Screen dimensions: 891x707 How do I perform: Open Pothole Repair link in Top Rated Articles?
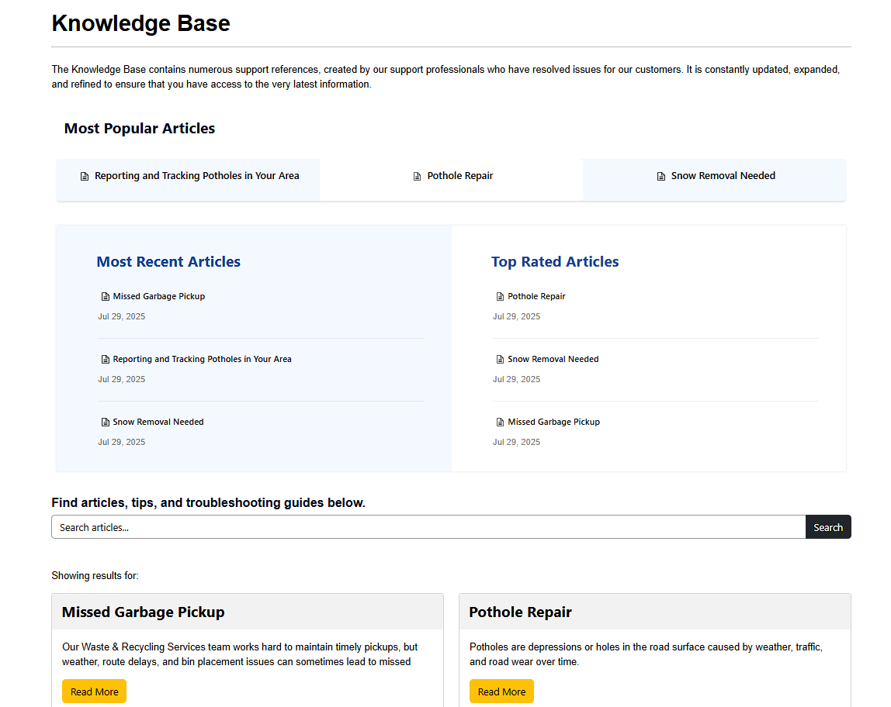tap(536, 296)
